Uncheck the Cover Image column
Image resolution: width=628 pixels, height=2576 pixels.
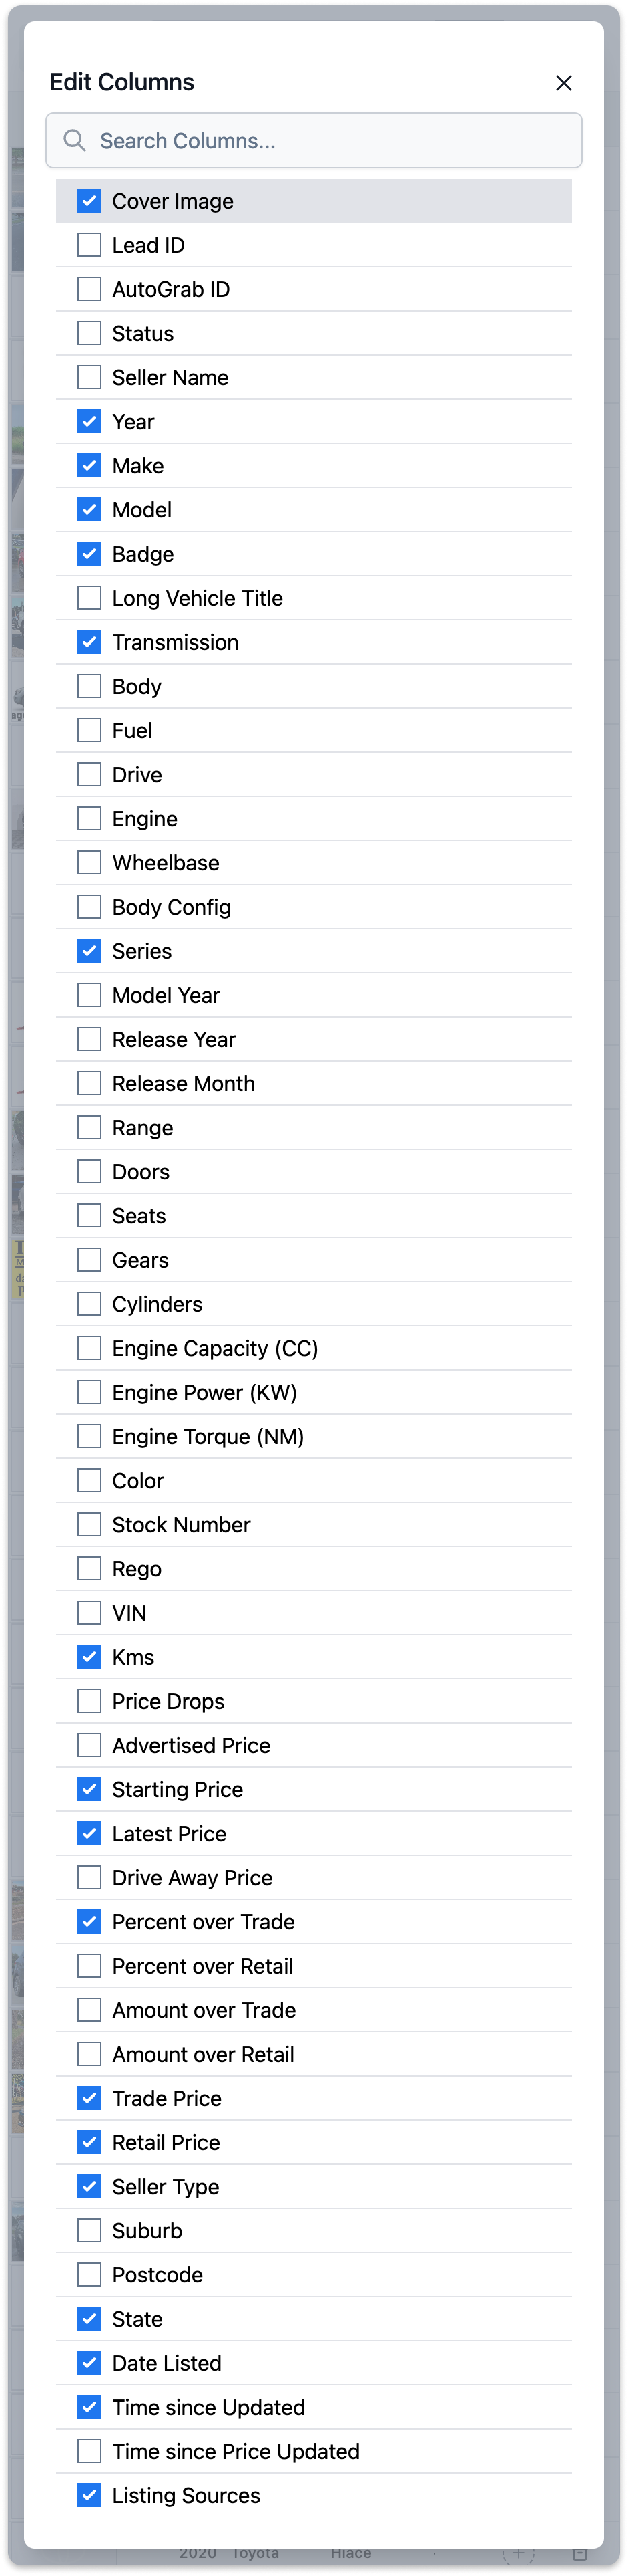pyautogui.click(x=90, y=201)
